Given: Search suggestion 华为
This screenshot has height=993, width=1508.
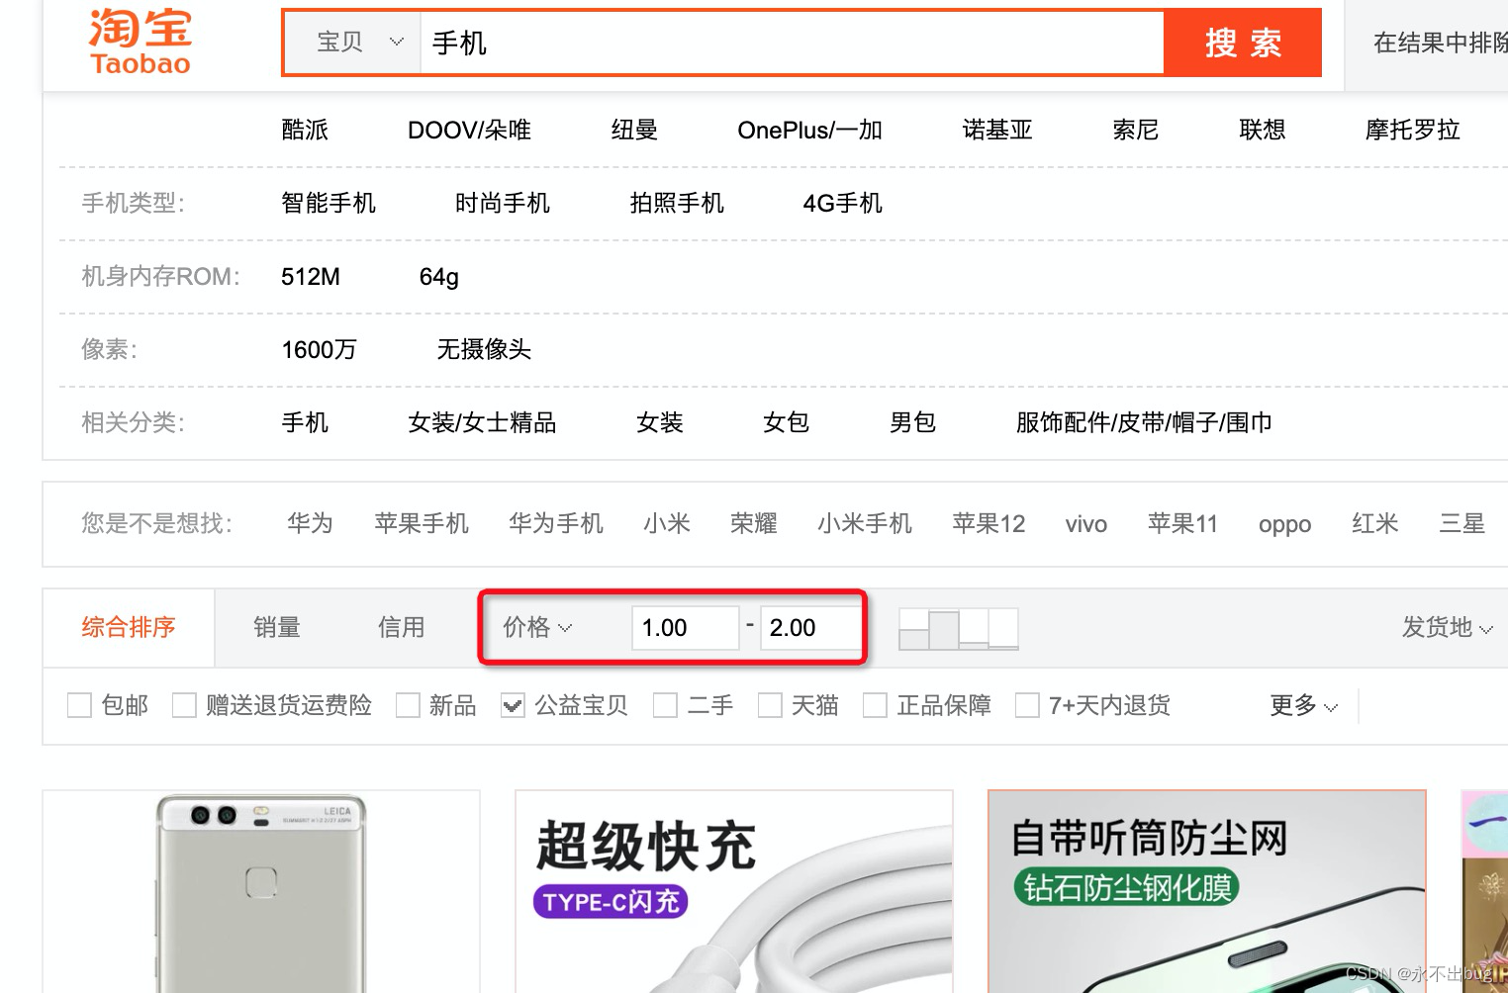Looking at the screenshot, I should (311, 523).
